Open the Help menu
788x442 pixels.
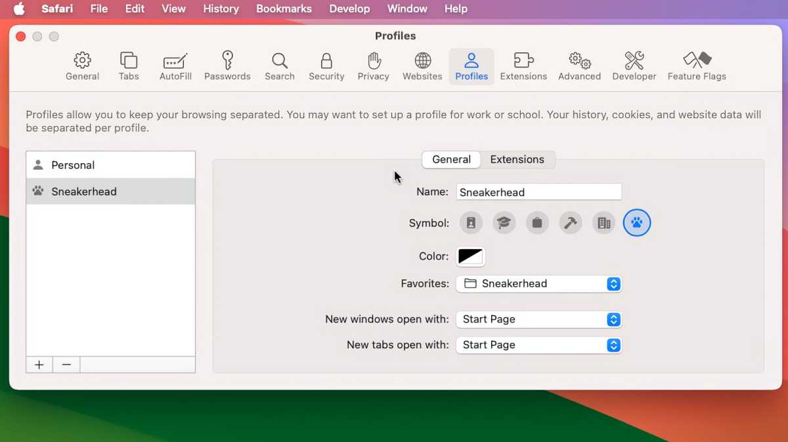click(x=456, y=9)
